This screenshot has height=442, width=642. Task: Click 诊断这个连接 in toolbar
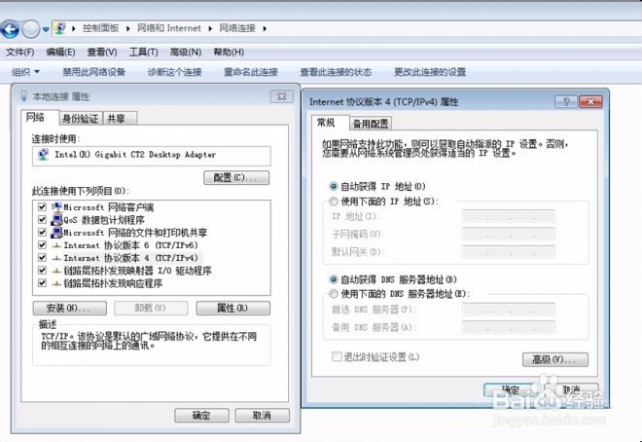[174, 72]
